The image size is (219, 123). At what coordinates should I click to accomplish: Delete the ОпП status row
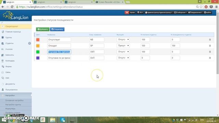(x=210, y=58)
